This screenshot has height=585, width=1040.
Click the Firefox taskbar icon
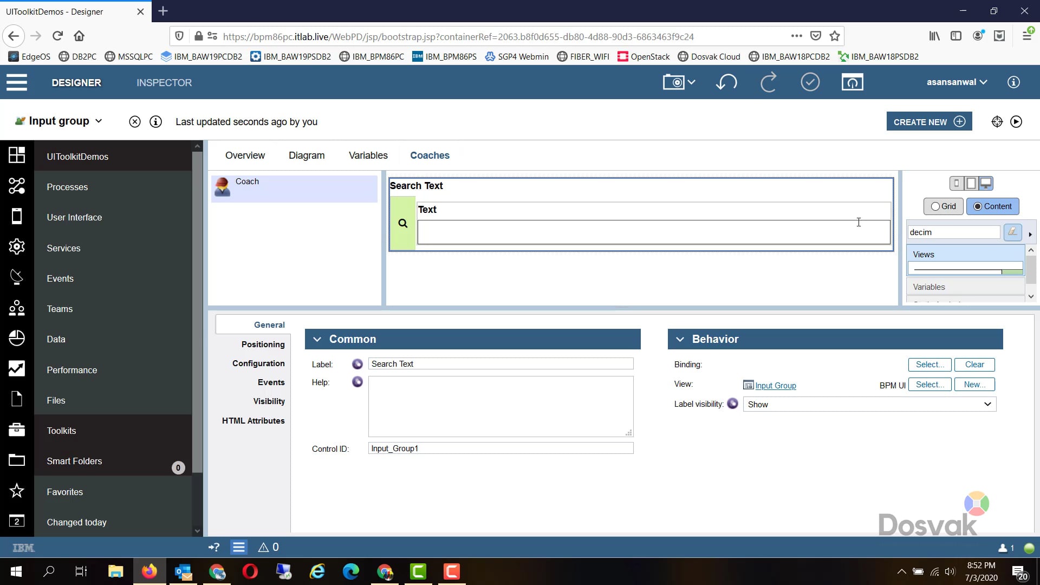point(149,571)
